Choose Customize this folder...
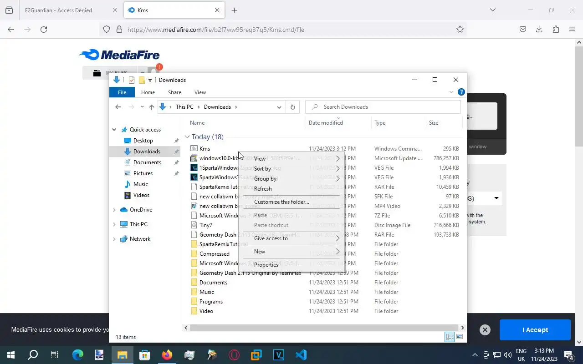Screen dimensions: 583x364 pos(291,202)
